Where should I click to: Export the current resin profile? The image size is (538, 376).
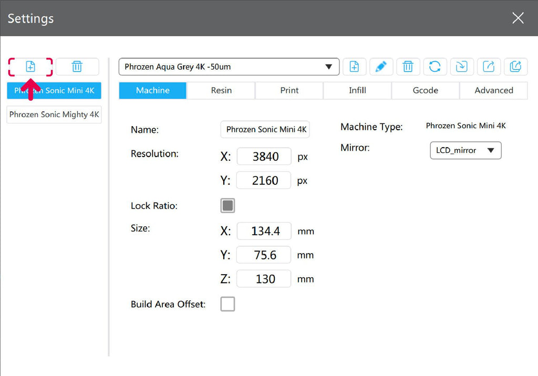[489, 67]
